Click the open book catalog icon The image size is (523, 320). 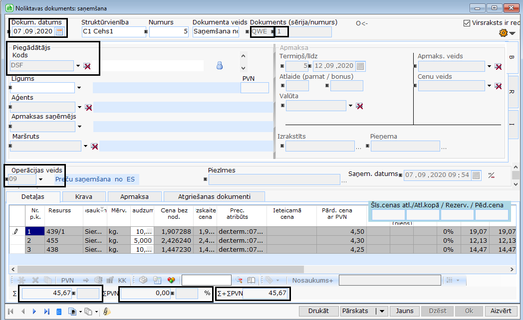[x=251, y=280]
